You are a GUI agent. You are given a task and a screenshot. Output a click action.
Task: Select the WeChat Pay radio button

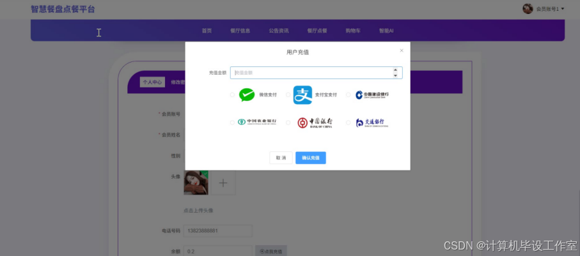232,95
